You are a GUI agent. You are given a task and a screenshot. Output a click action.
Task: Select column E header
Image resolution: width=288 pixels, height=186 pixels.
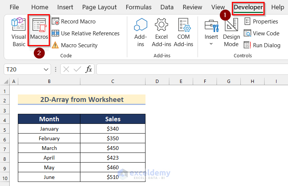(181, 81)
